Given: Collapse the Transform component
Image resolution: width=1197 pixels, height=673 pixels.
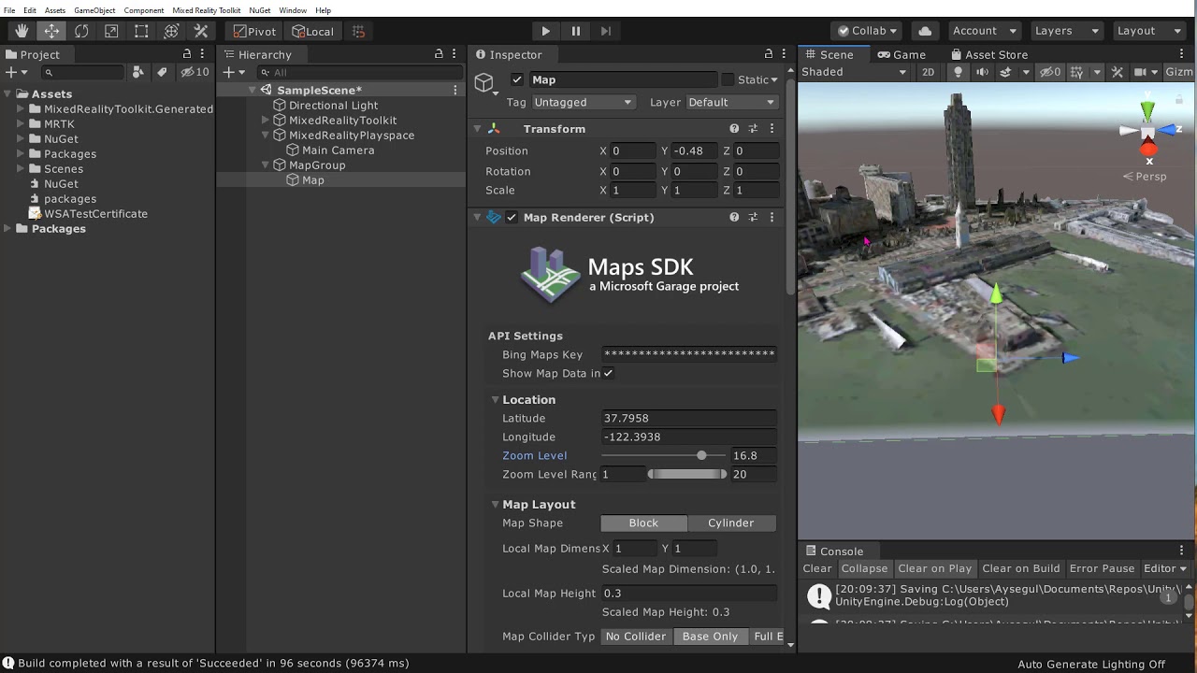Looking at the screenshot, I should 477,129.
